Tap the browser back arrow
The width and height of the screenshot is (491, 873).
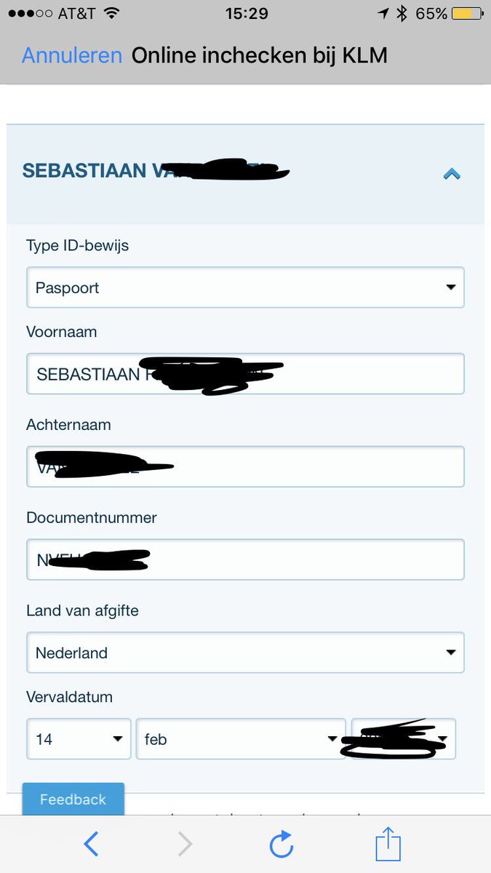pos(91,844)
